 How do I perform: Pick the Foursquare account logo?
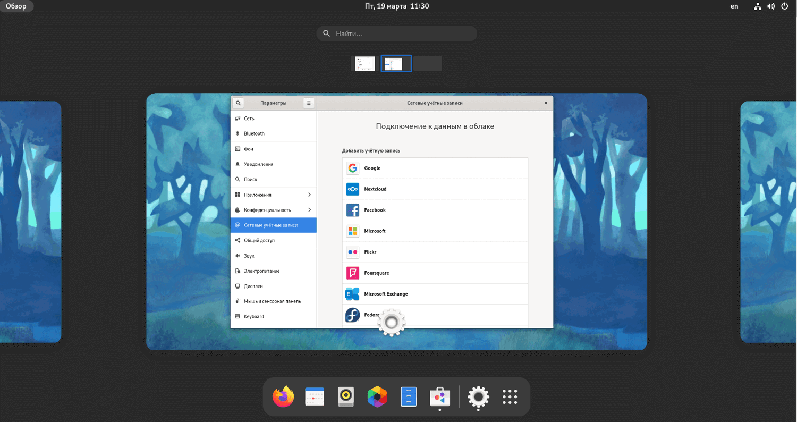[352, 273]
